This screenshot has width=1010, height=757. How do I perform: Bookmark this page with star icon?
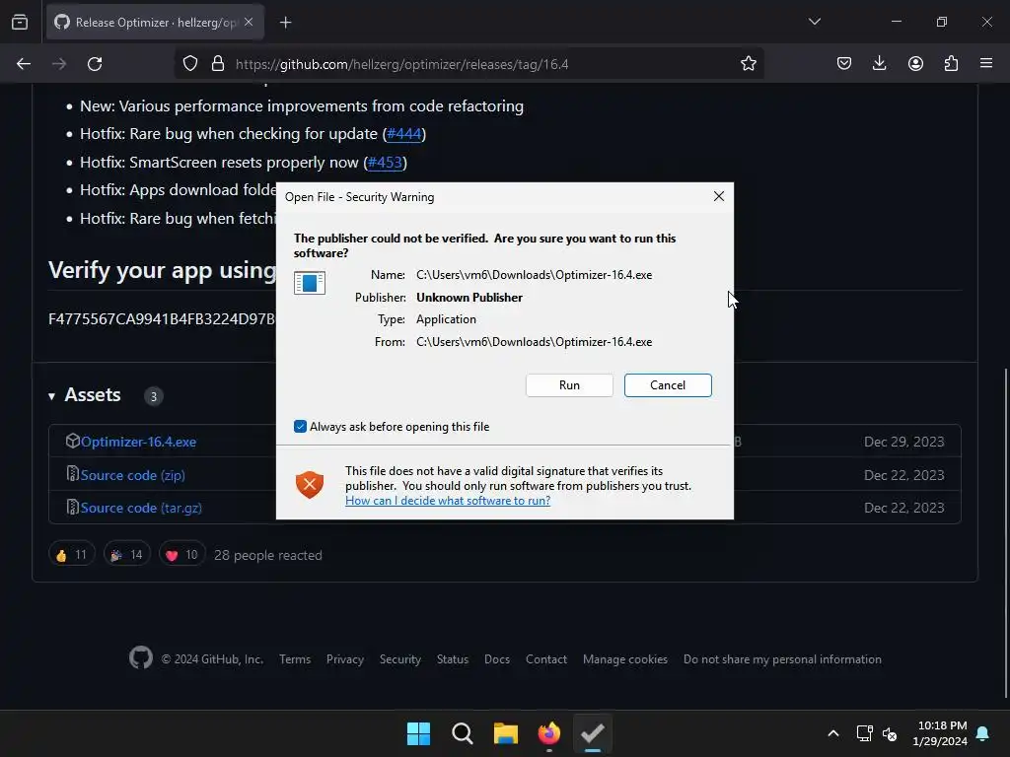coord(749,64)
